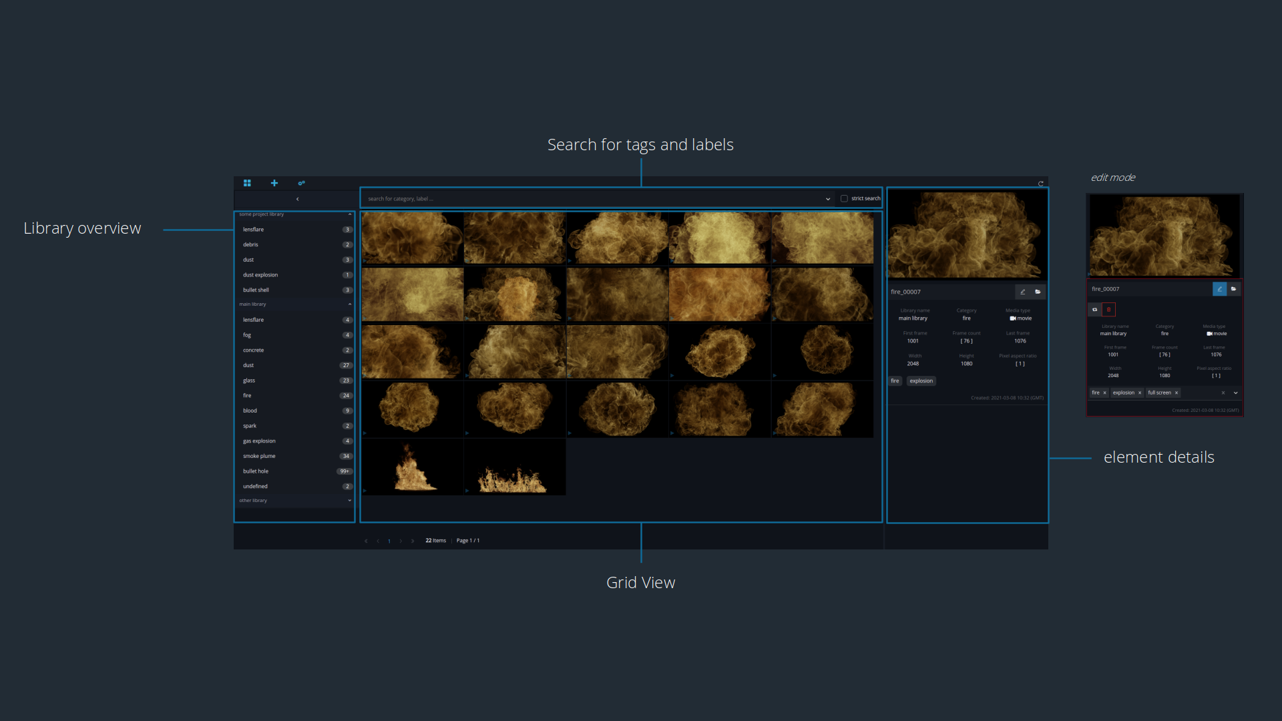Open the settings gears icon
Screen dimensions: 1282x721
pyautogui.click(x=301, y=183)
